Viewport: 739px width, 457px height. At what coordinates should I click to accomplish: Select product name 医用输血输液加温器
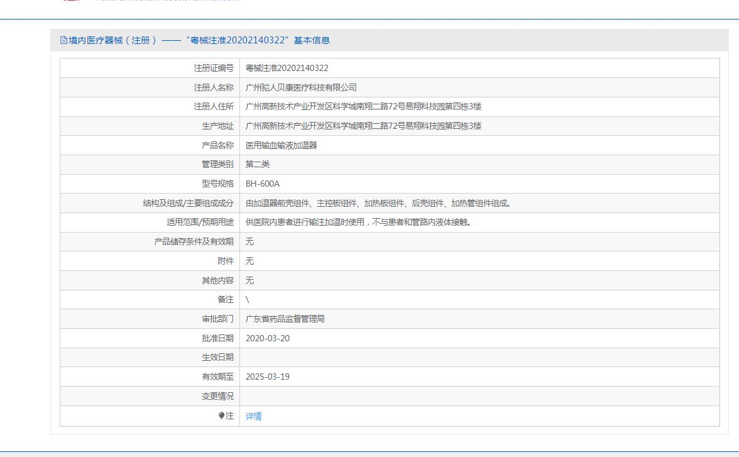(x=282, y=145)
